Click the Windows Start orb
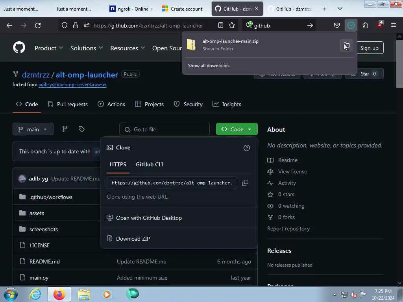This screenshot has width=403, height=302. (11, 294)
